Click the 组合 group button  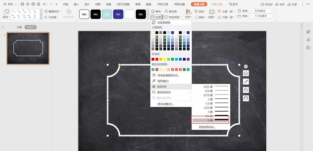coord(200,11)
